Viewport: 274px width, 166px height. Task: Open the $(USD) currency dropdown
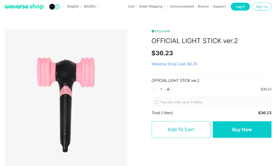pyautogui.click(x=91, y=6)
